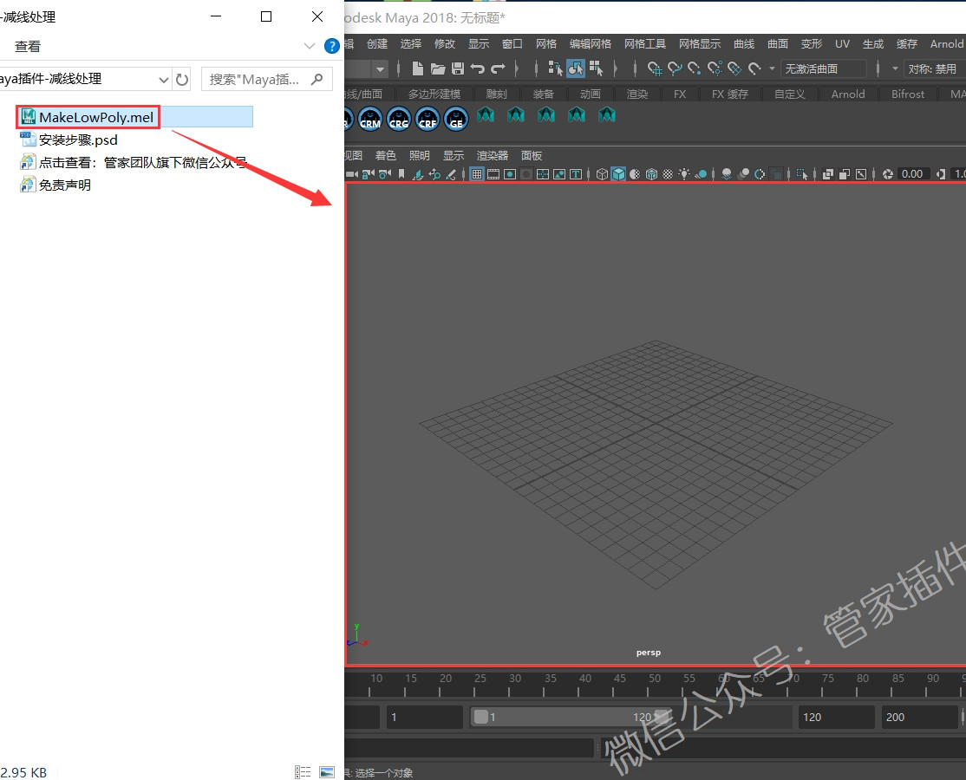This screenshot has width=966, height=780.
Task: Toggle Use All Lights bulb icon
Action: pyautogui.click(x=684, y=174)
